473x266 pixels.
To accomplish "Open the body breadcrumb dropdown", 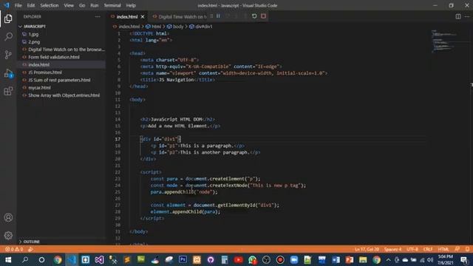I will 175,27.
